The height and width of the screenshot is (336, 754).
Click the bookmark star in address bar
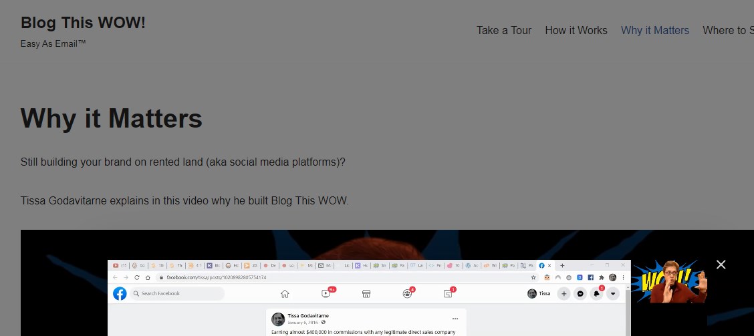tap(533, 277)
